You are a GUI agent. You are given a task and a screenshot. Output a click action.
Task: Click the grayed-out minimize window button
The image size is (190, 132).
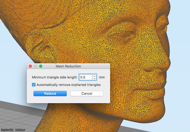point(35,66)
